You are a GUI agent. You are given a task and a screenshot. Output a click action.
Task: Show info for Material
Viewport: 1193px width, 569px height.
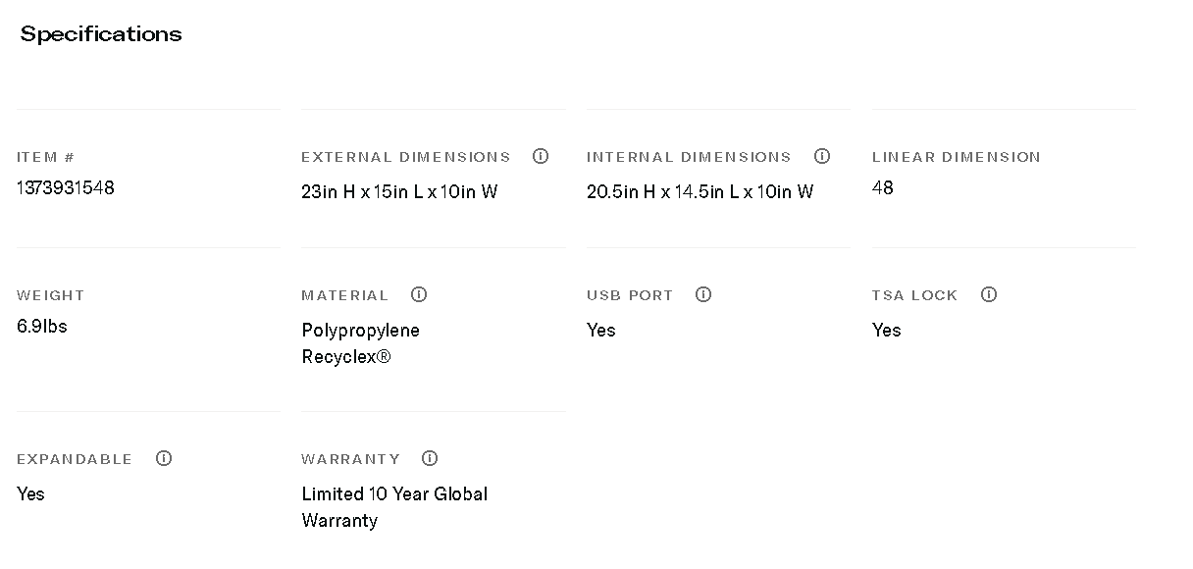coord(419,294)
